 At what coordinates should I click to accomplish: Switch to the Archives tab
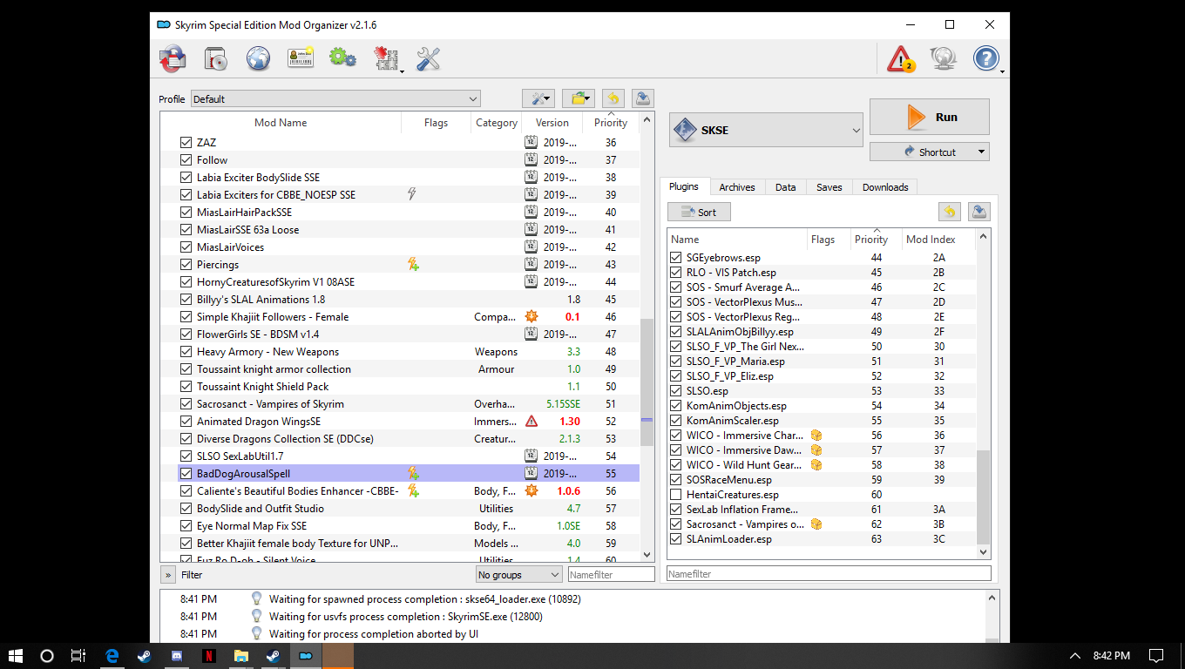pos(736,187)
